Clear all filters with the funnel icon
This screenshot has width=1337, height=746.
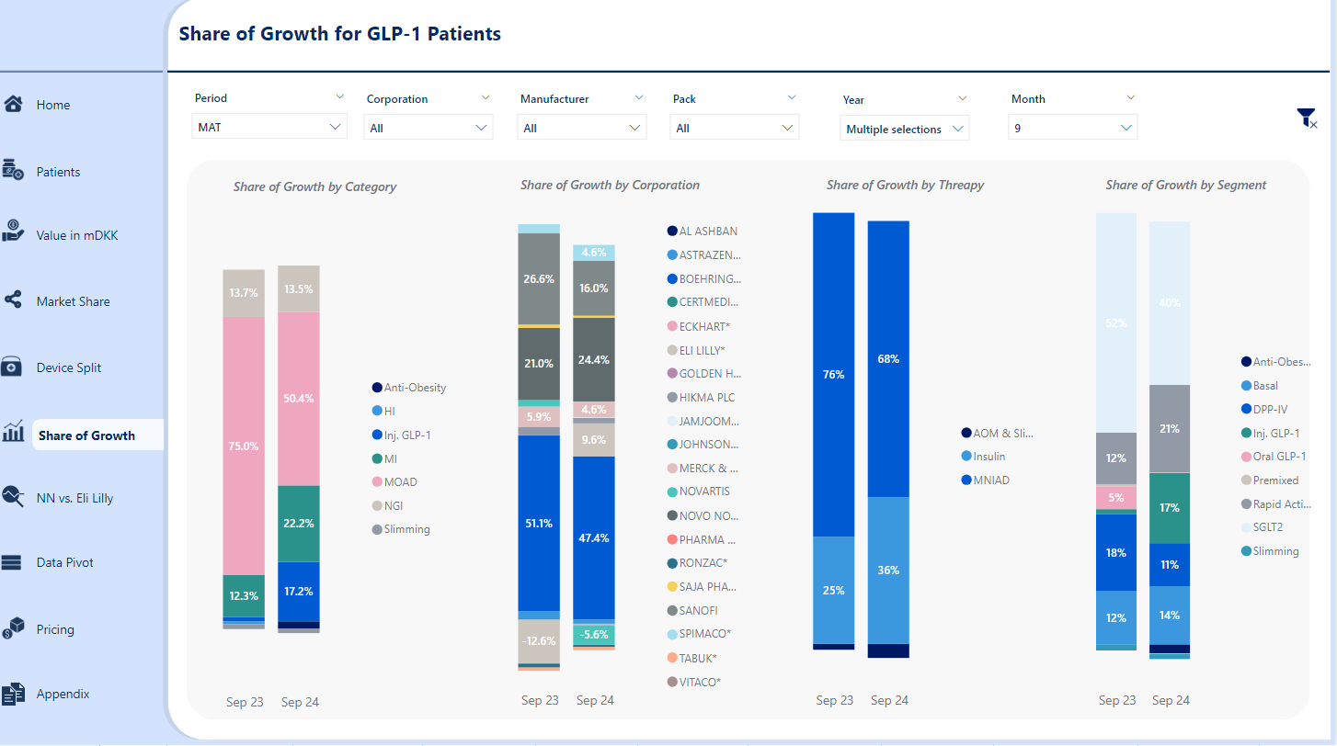1306,118
